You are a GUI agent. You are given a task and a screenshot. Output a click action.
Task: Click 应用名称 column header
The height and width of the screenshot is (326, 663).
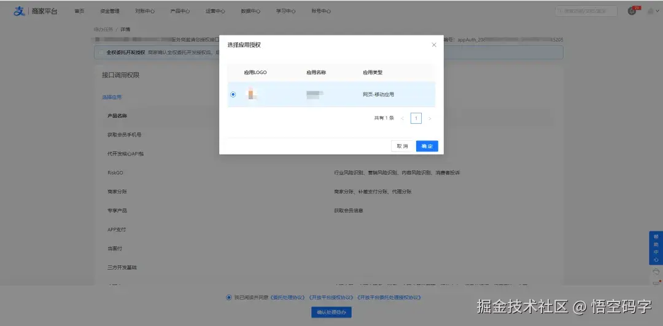click(316, 73)
